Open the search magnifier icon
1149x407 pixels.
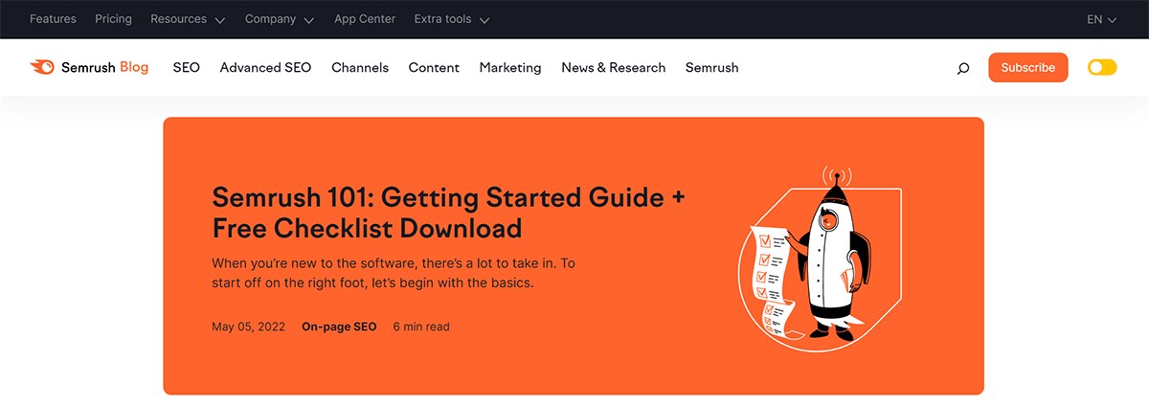[963, 68]
